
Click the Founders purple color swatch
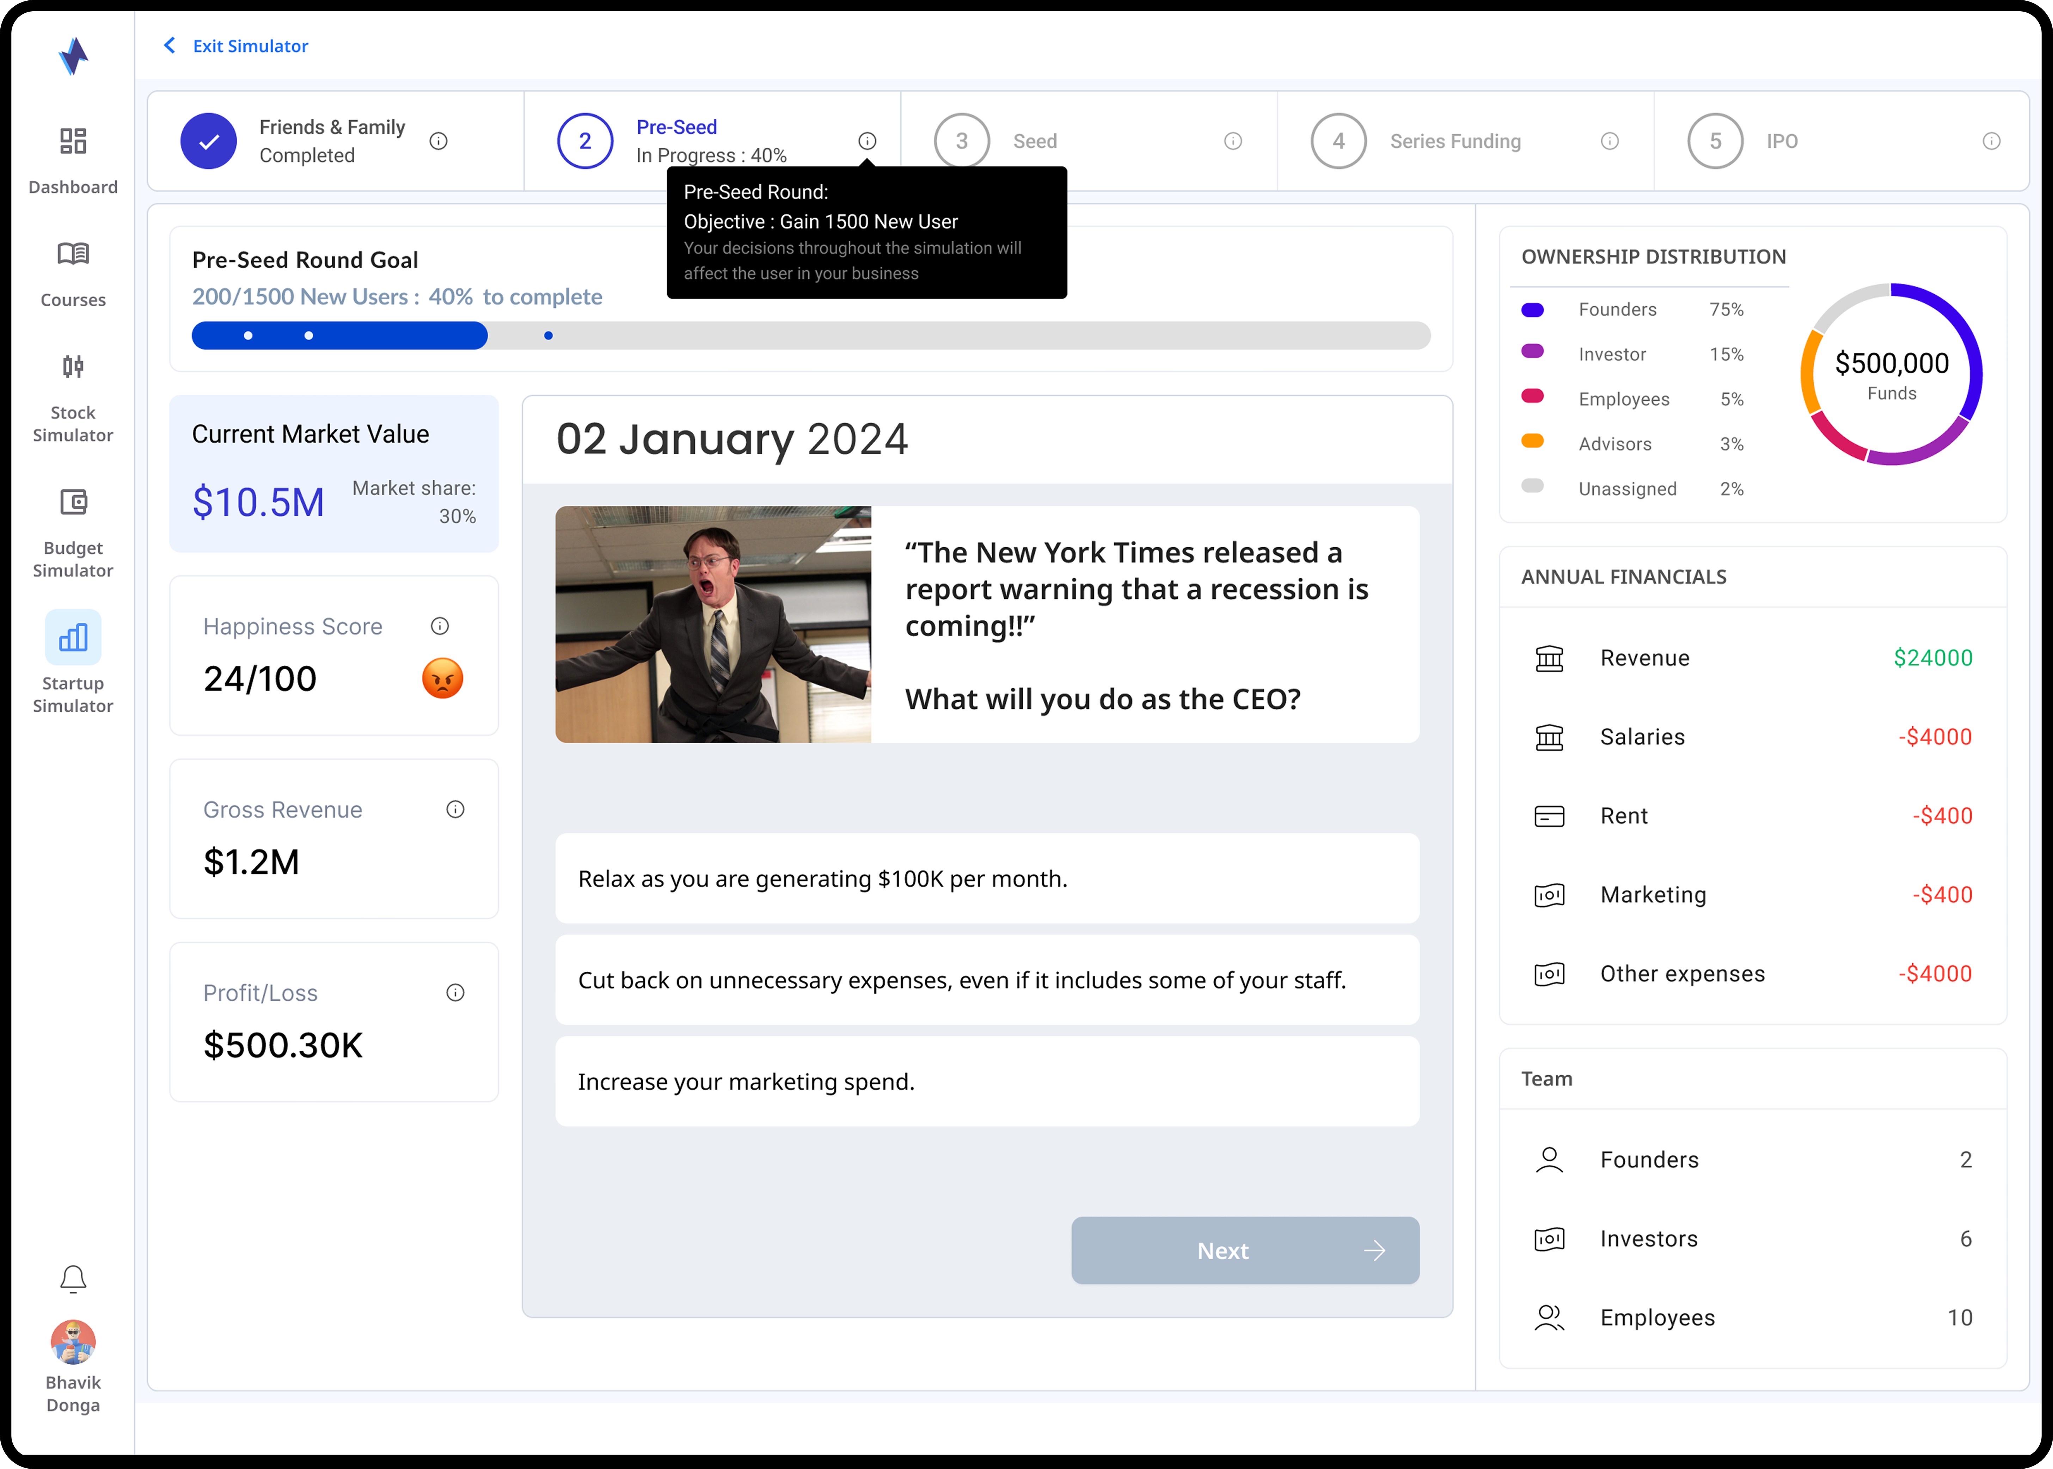pyautogui.click(x=1532, y=310)
